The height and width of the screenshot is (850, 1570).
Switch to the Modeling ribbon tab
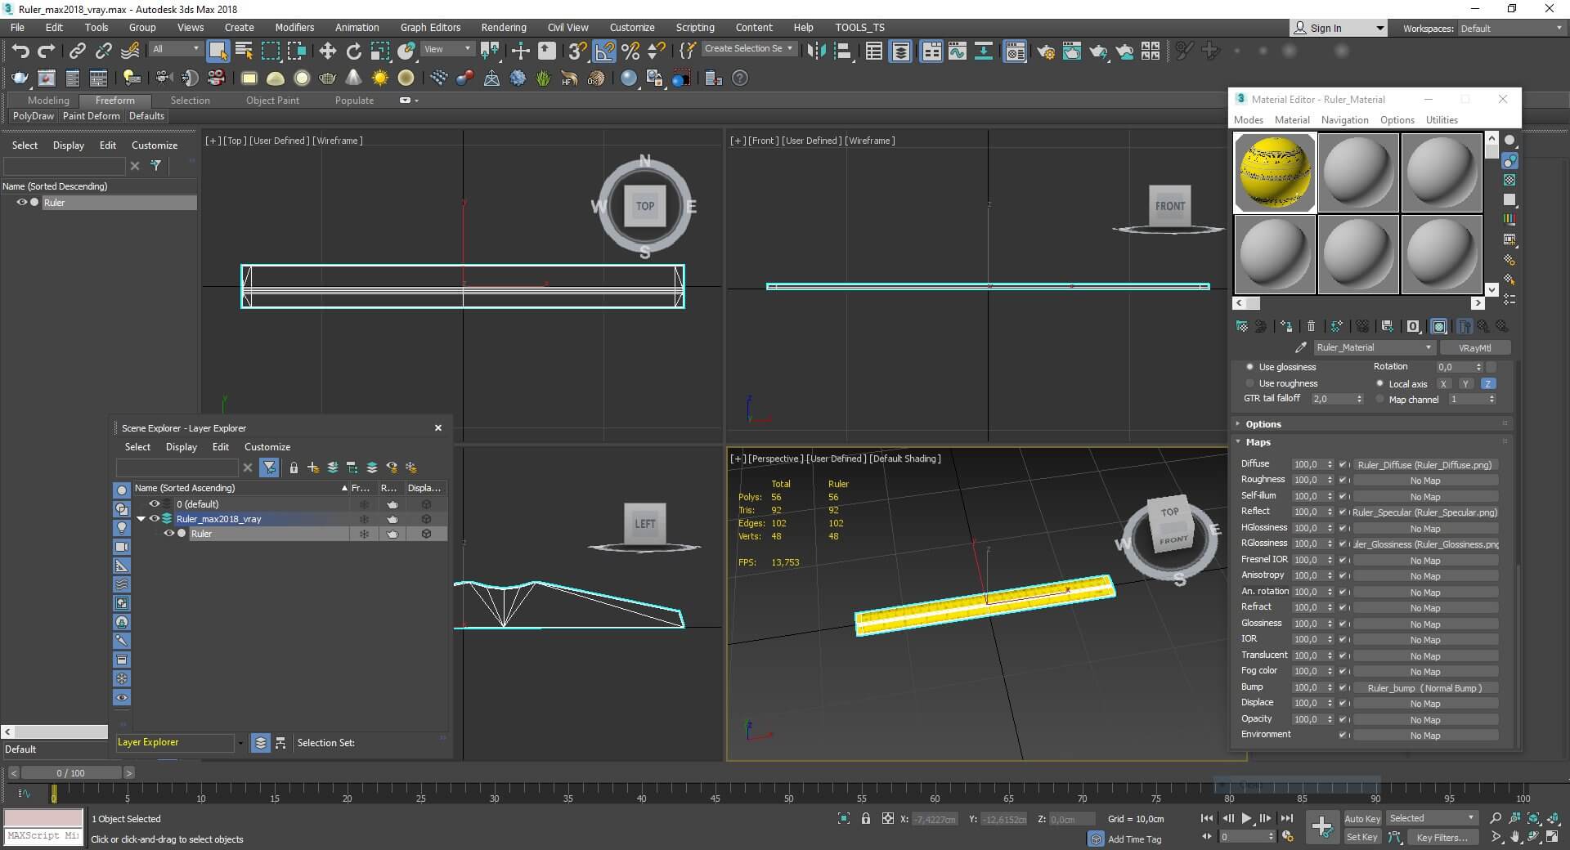click(48, 101)
